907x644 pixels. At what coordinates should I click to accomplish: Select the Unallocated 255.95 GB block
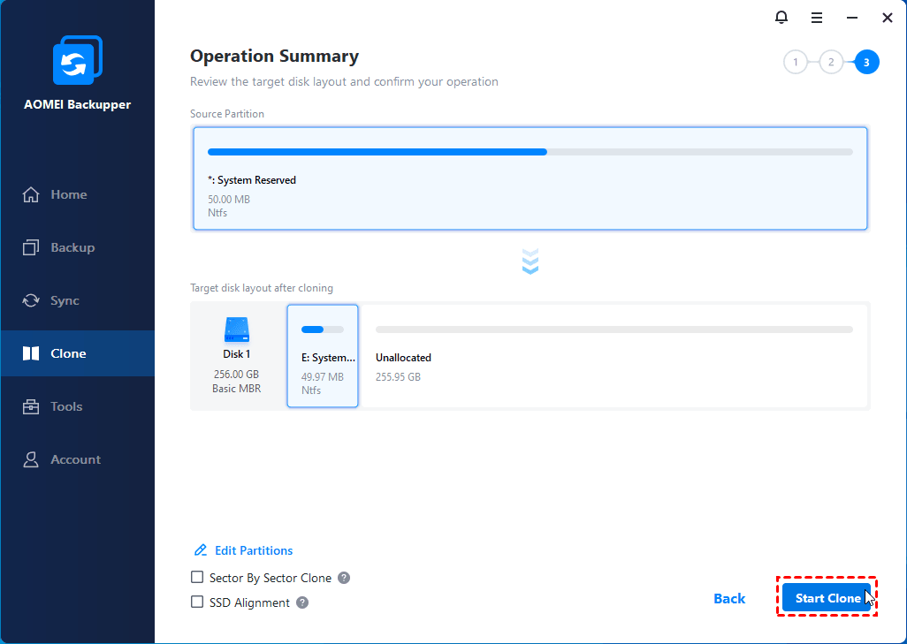coord(614,356)
